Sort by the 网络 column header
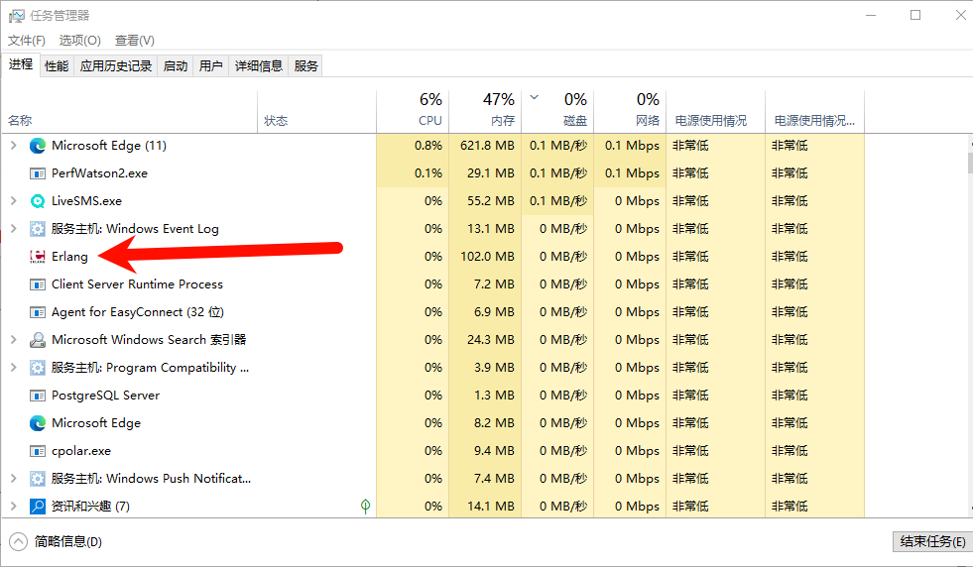973x567 pixels. tap(630, 112)
